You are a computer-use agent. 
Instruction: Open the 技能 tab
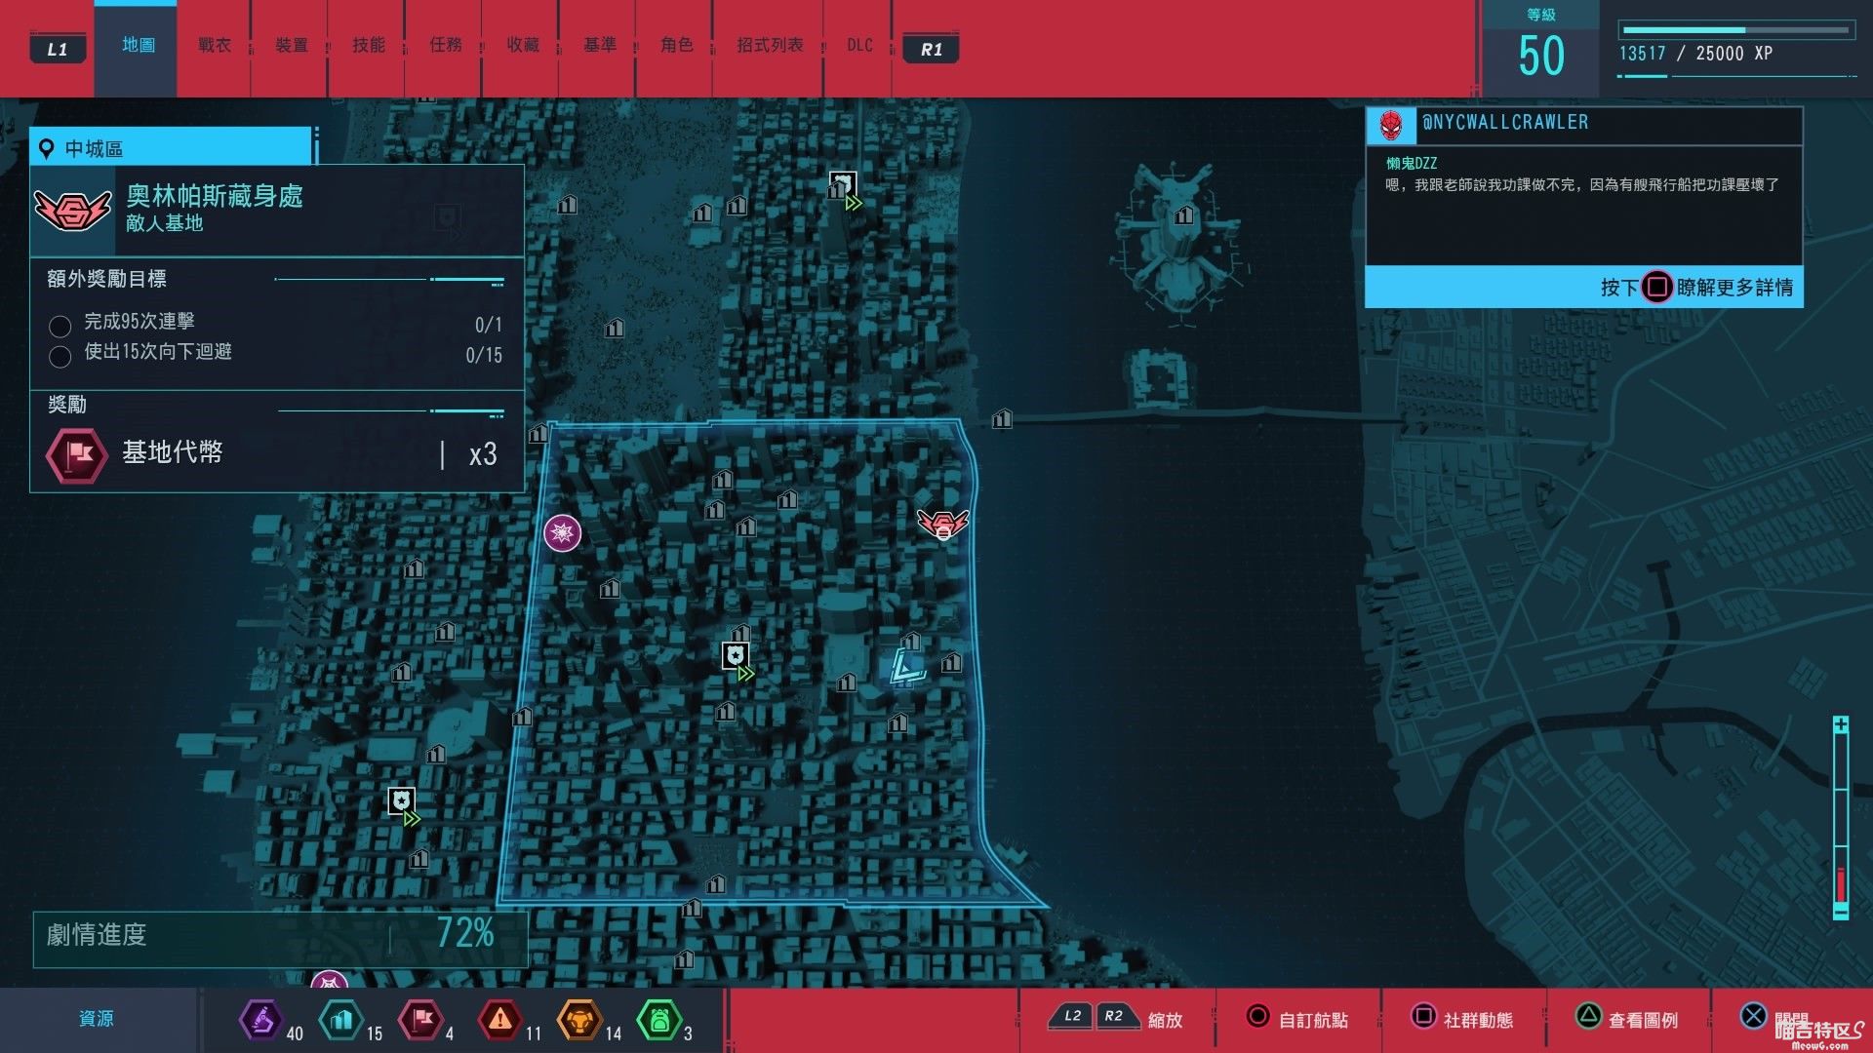click(368, 46)
